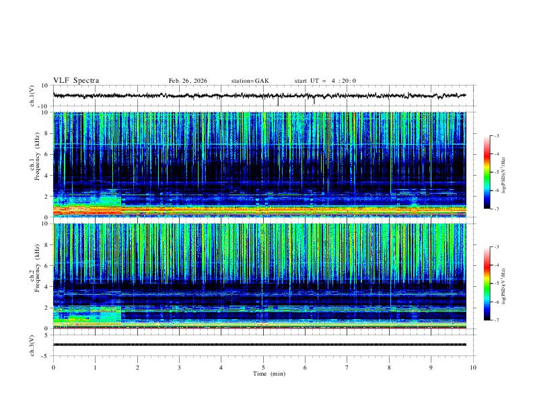Click the ch.1 spectrogram plot area
Viewport: 533px width, 412px height.
pos(260,164)
